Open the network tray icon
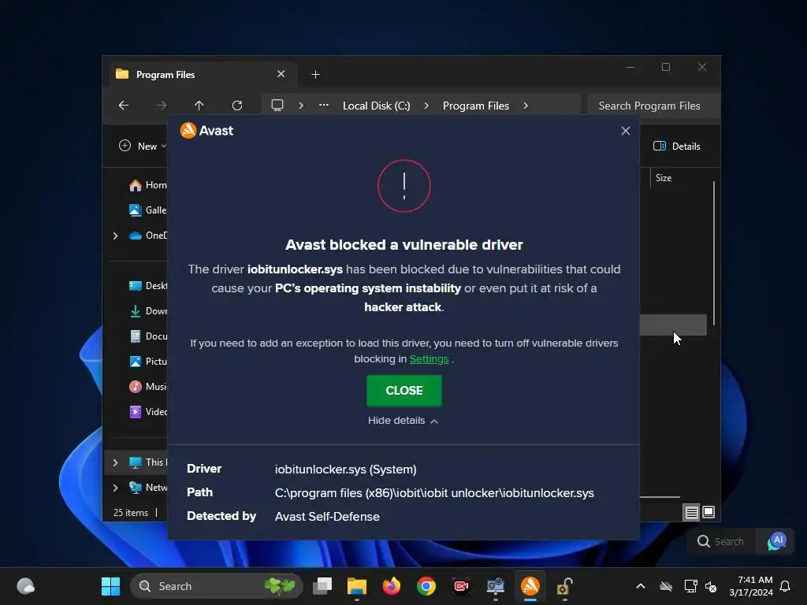 click(x=690, y=586)
